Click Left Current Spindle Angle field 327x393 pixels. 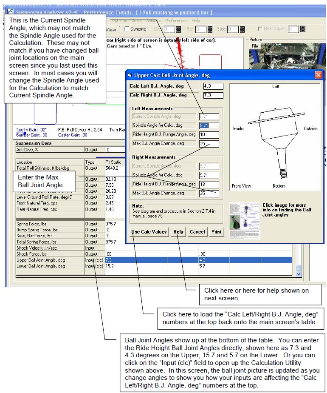209,117
